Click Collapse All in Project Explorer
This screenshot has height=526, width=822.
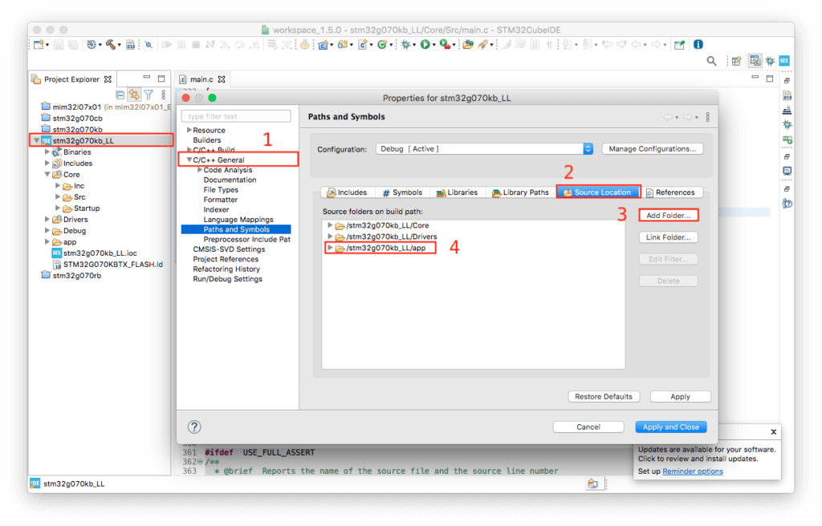click(x=120, y=95)
